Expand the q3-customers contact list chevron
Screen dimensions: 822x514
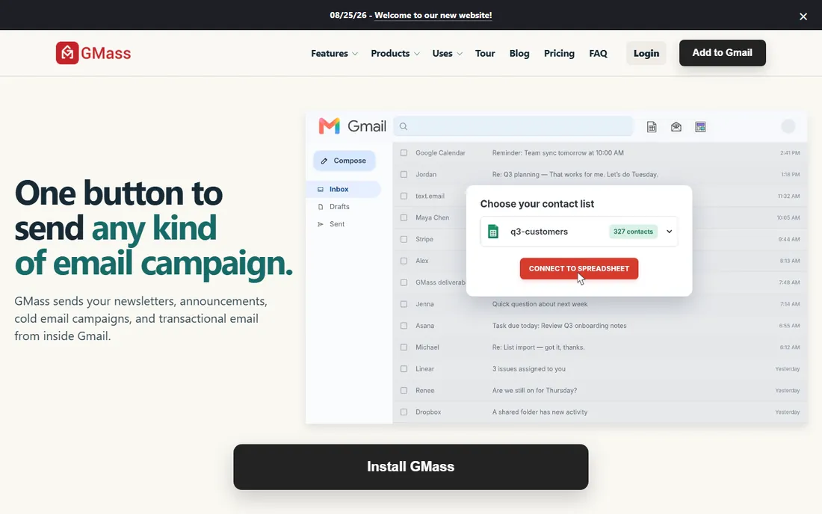pyautogui.click(x=670, y=232)
